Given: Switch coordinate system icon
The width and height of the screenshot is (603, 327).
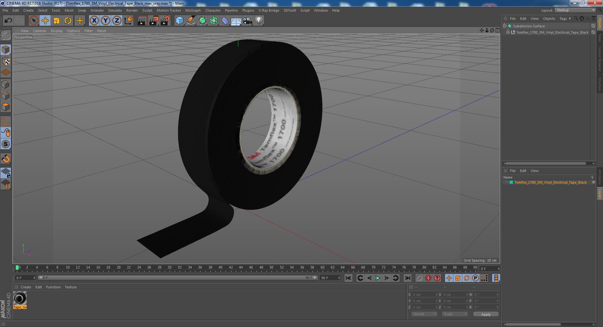Looking at the screenshot, I should tap(129, 21).
